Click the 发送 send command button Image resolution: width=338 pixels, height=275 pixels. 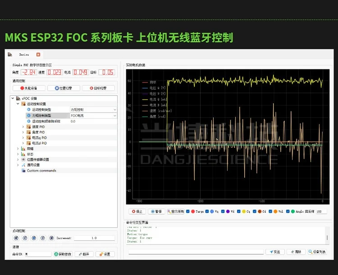275,252
